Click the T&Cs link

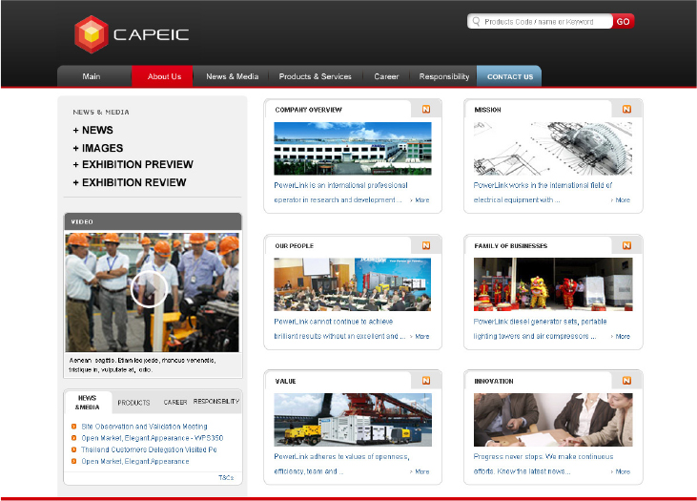tap(226, 477)
